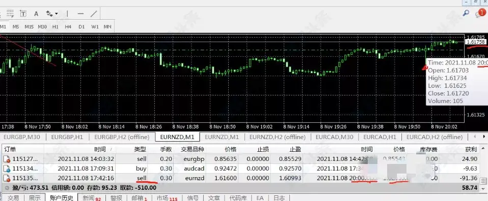Click open time 2021.11.08 17:42:16
Viewport: 488px width, 201px height.
pyautogui.click(x=86, y=178)
